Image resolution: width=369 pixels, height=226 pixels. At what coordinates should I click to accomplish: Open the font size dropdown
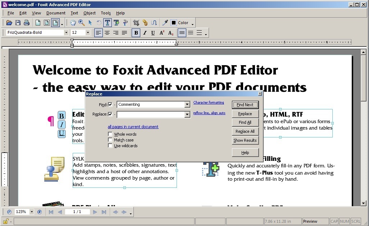point(88,33)
